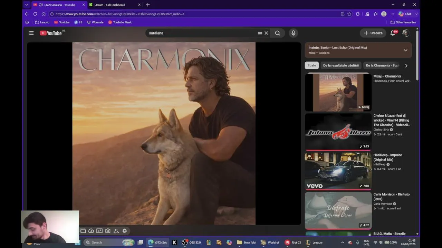Expand the Mixaj – Satalana playlist panel
The width and height of the screenshot is (442, 248).
(405, 50)
